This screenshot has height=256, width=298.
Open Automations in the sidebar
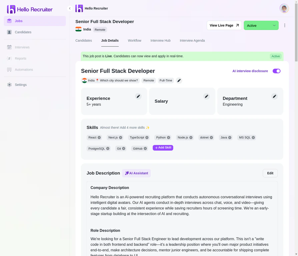pos(35,70)
